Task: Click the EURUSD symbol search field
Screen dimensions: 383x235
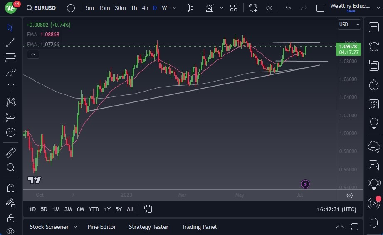Action: [x=44, y=8]
